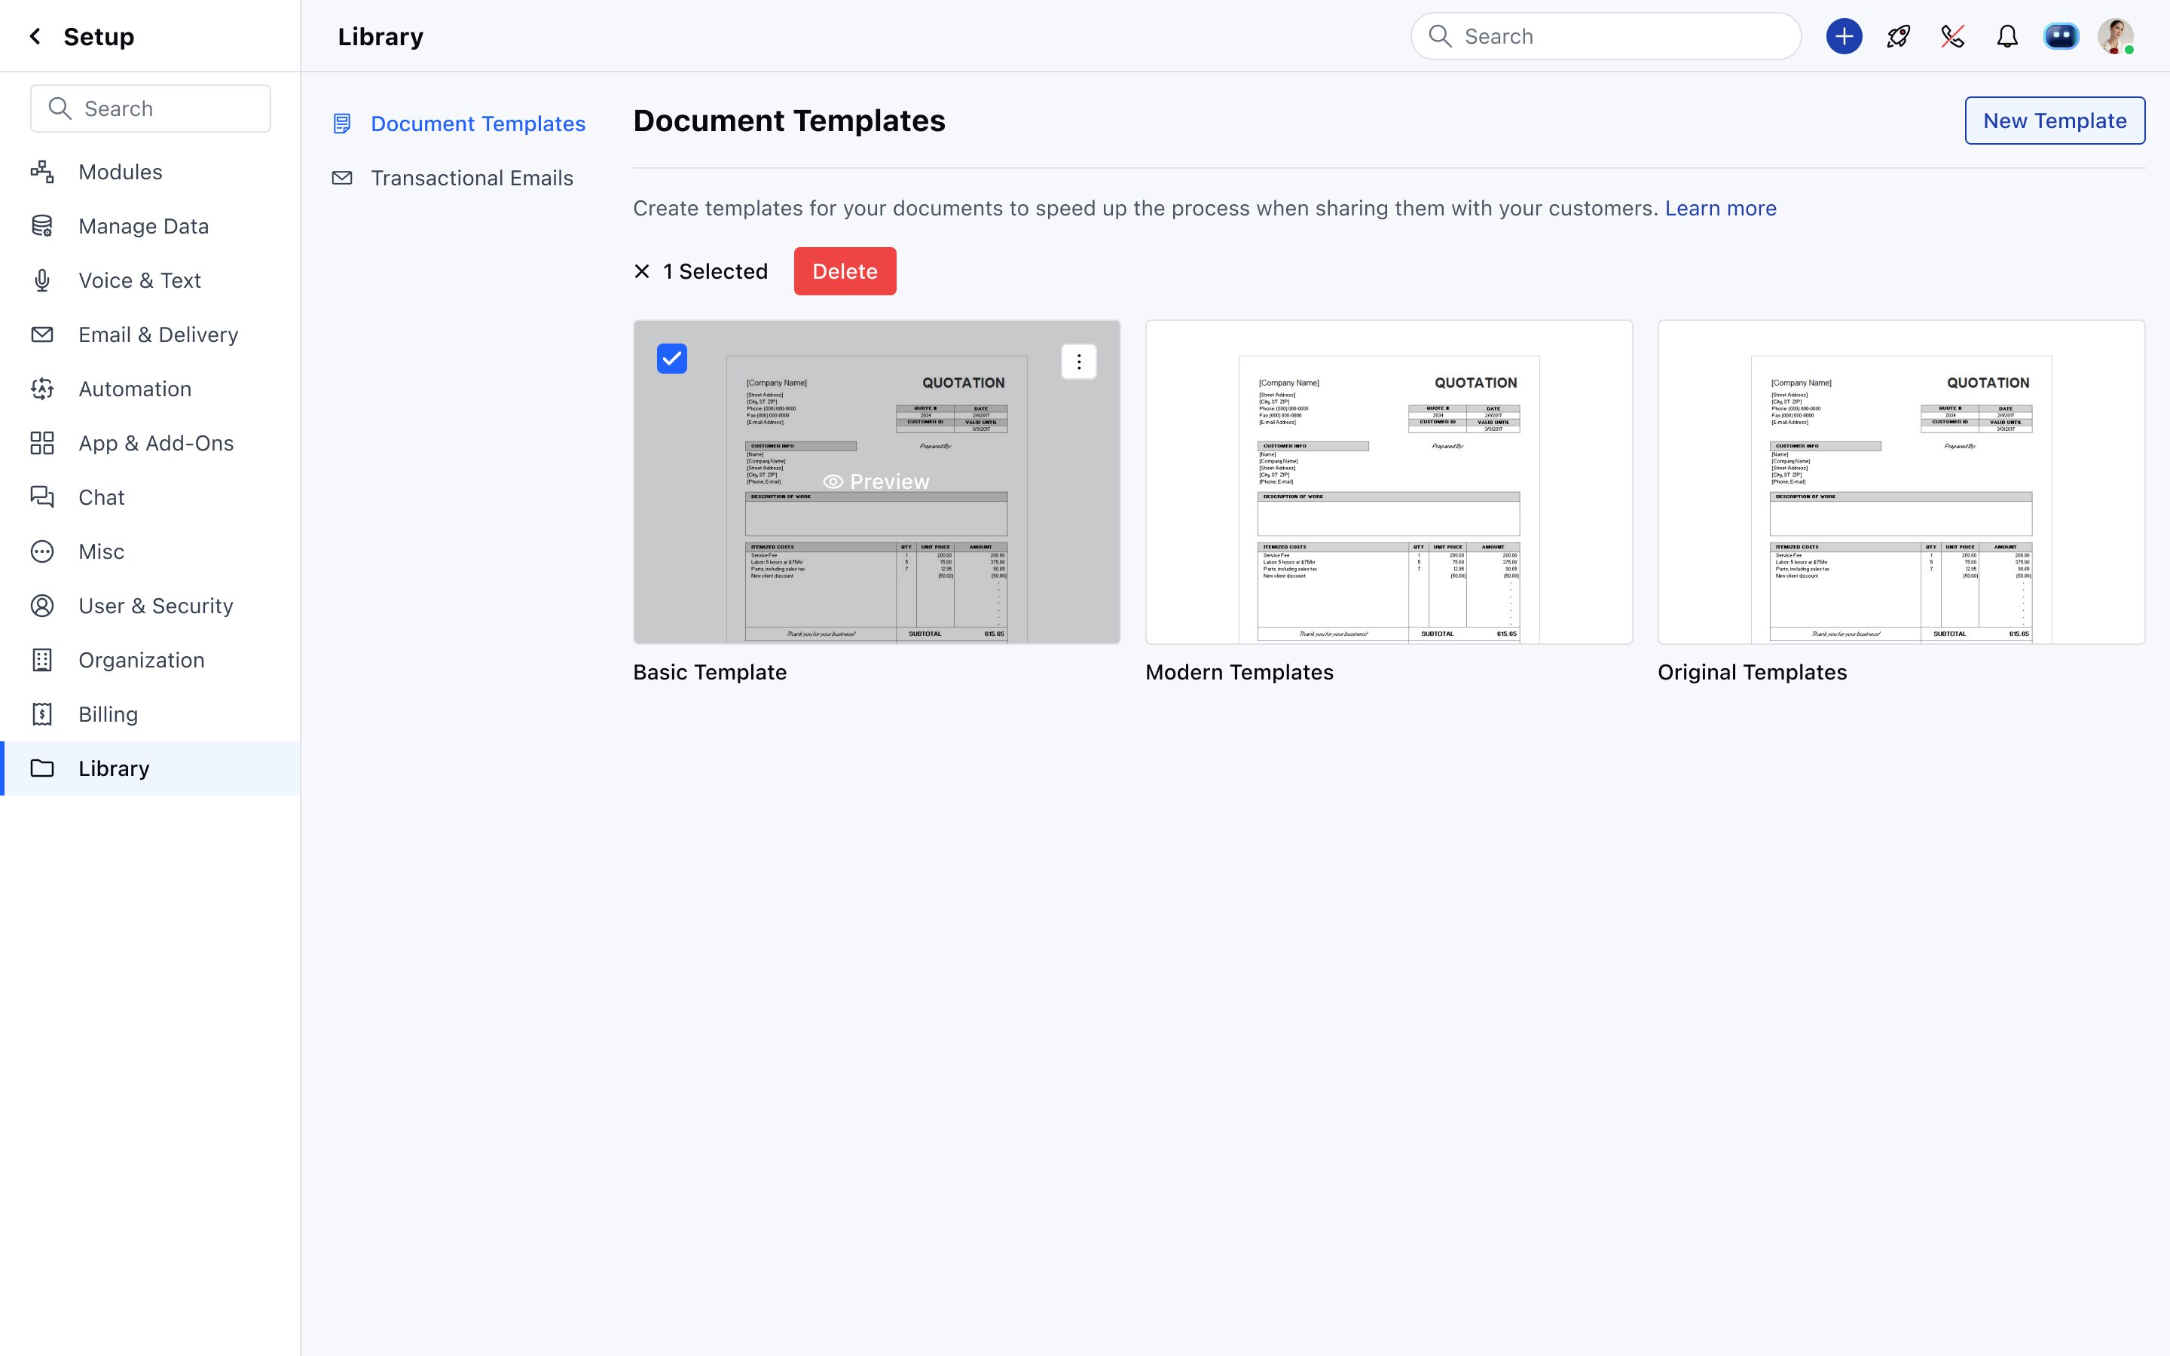Open Automation settings
2170x1356 pixels.
[x=151, y=388]
